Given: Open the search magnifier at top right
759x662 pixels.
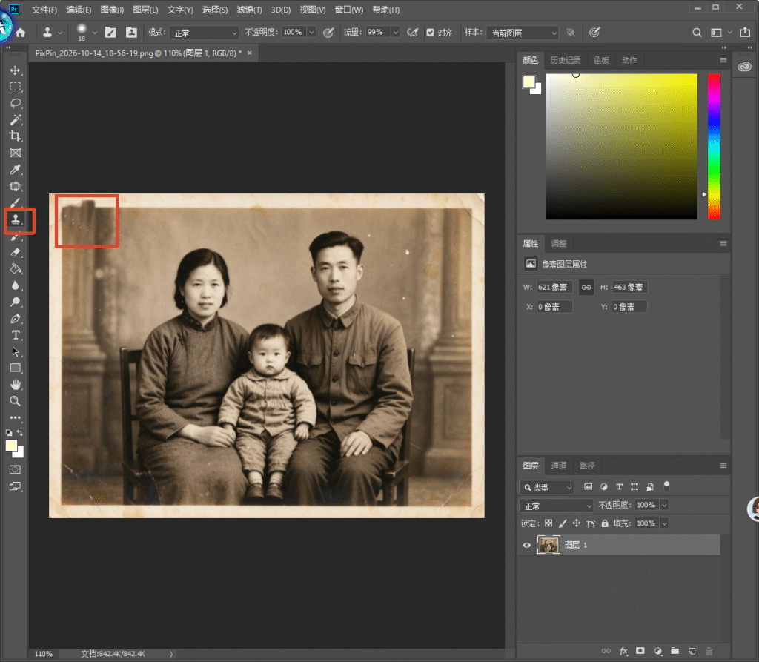Looking at the screenshot, I should point(697,33).
